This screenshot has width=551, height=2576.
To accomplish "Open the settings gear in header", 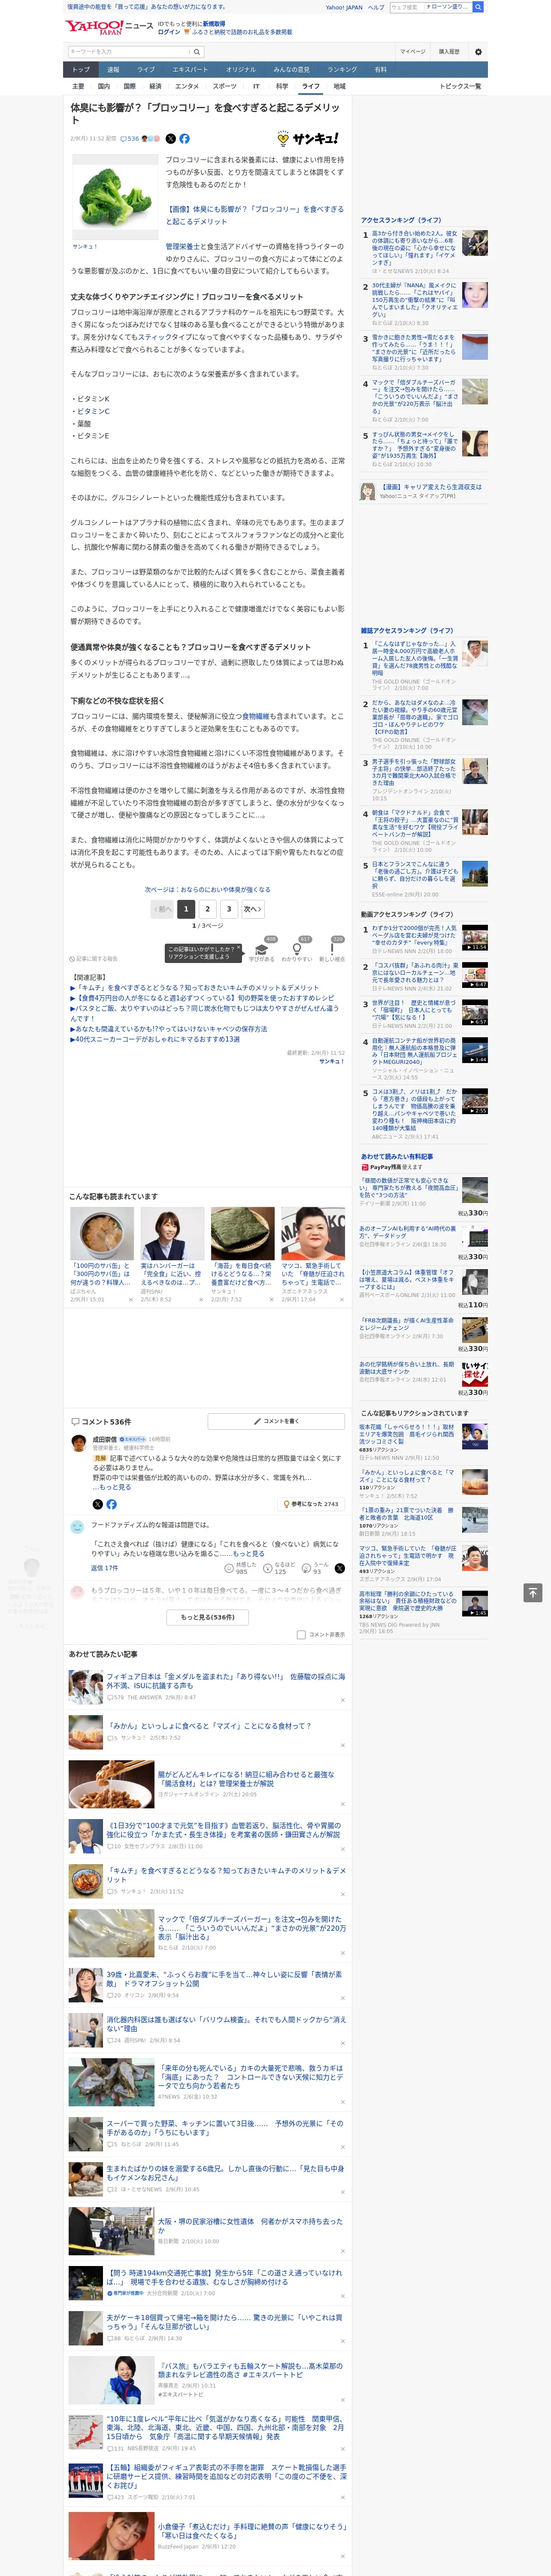I will [x=478, y=51].
